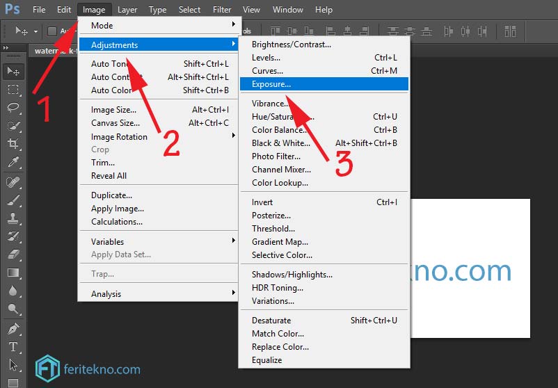Choose Invert from Adjustments submenu

pyautogui.click(x=324, y=202)
